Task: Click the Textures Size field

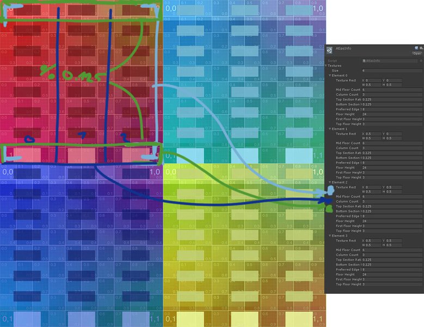Action: click(x=392, y=71)
